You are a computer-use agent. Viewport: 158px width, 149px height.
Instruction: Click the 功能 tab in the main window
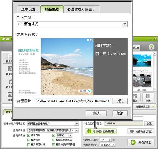(8, 112)
